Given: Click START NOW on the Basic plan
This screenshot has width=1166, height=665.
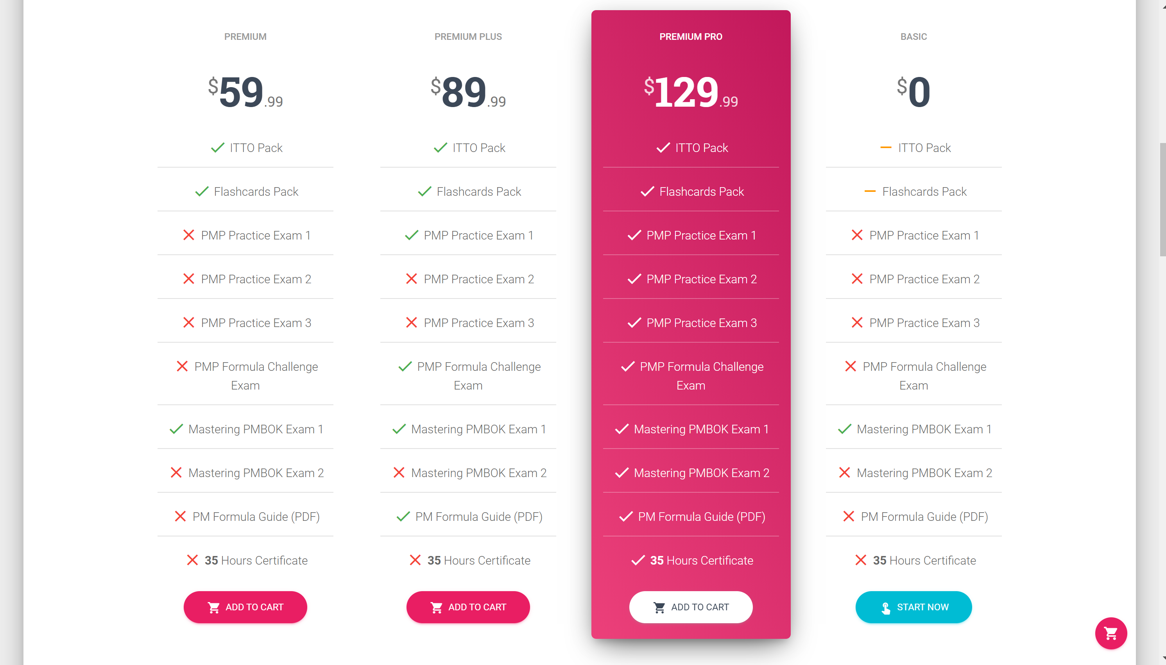Looking at the screenshot, I should (x=915, y=606).
